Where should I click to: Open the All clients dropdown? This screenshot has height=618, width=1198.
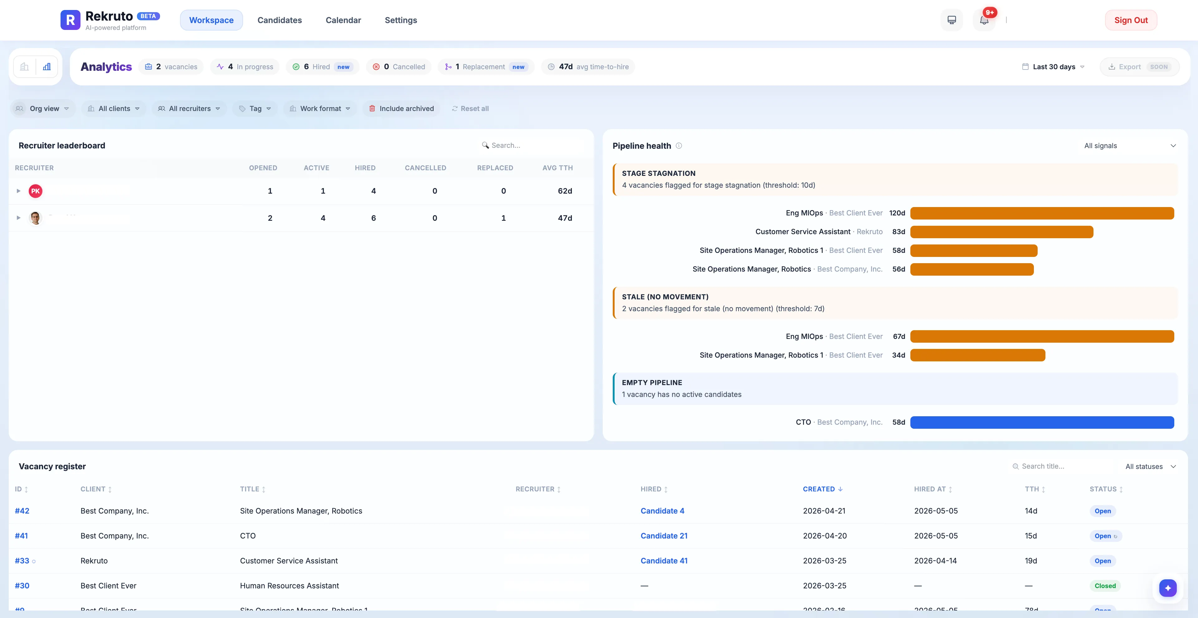(x=114, y=109)
